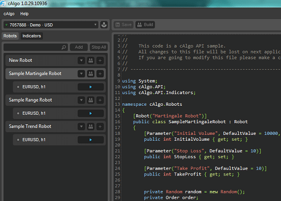Click the plus icon for Sample Trend Robot
Image resolution: width=281 pixels, height=201 pixels.
pyautogui.click(x=100, y=126)
